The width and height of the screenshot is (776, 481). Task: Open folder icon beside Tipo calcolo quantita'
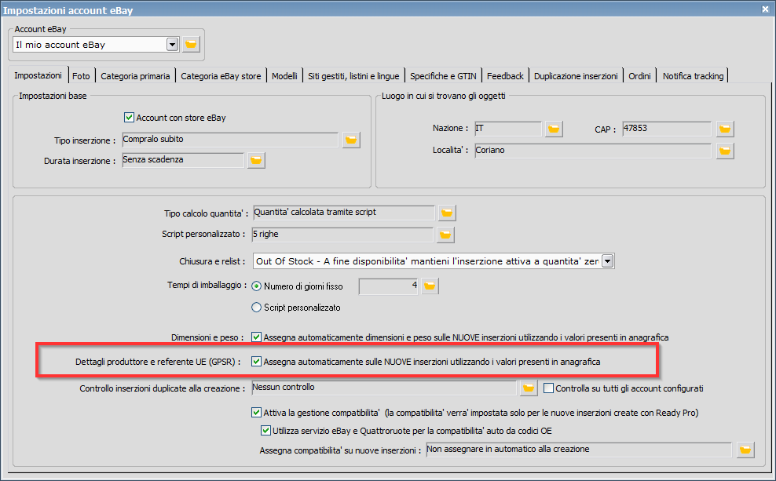pos(447,213)
